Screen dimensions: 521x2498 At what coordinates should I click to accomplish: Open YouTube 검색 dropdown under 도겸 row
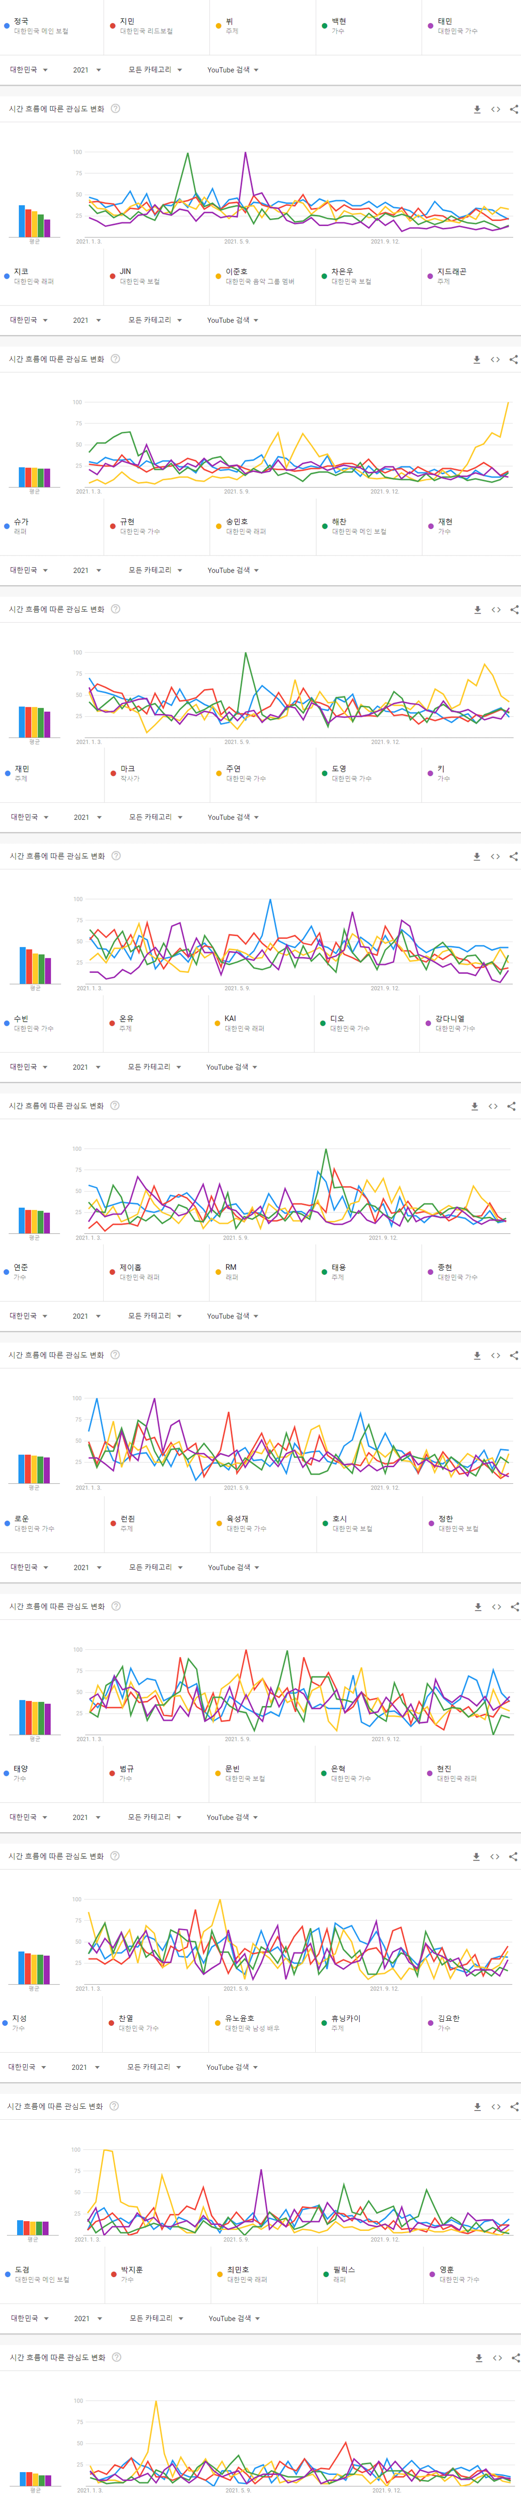(234, 2318)
